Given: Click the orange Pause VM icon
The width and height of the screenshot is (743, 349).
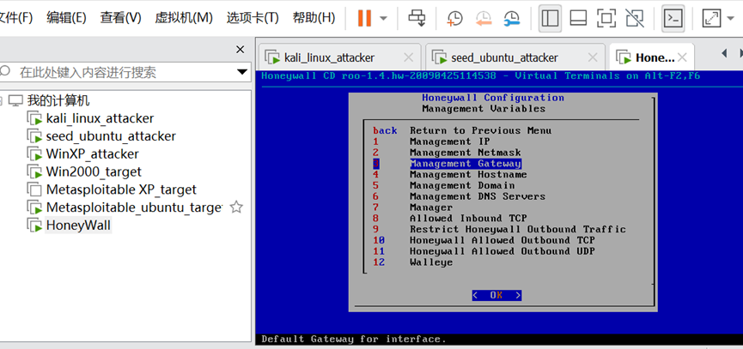Looking at the screenshot, I should 364,18.
